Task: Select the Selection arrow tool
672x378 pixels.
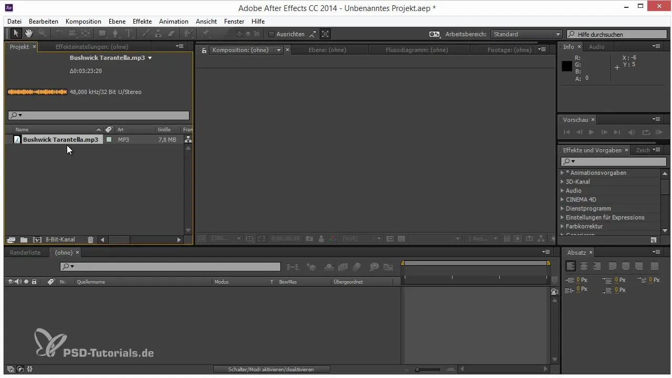Action: (x=16, y=34)
